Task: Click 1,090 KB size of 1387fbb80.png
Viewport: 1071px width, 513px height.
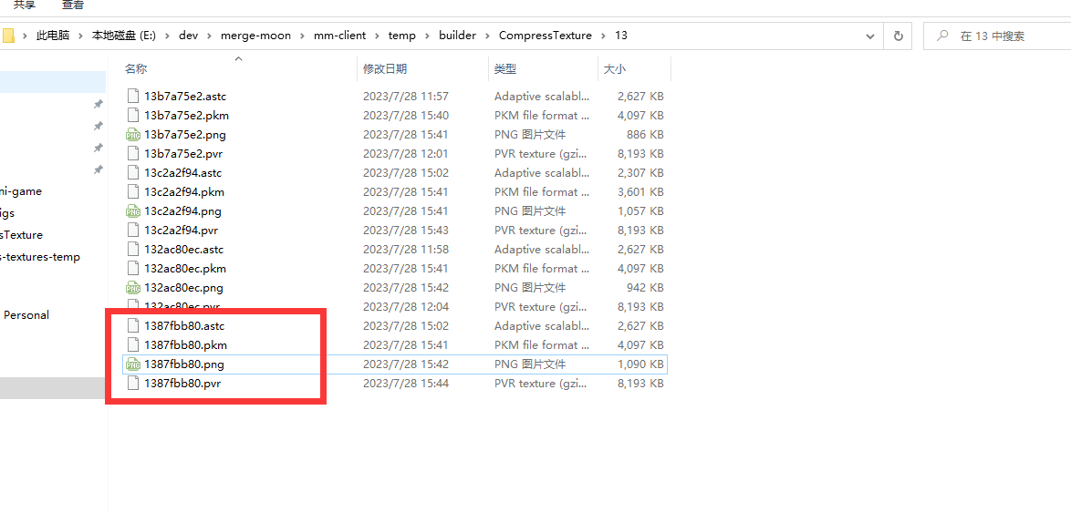Action: point(640,364)
